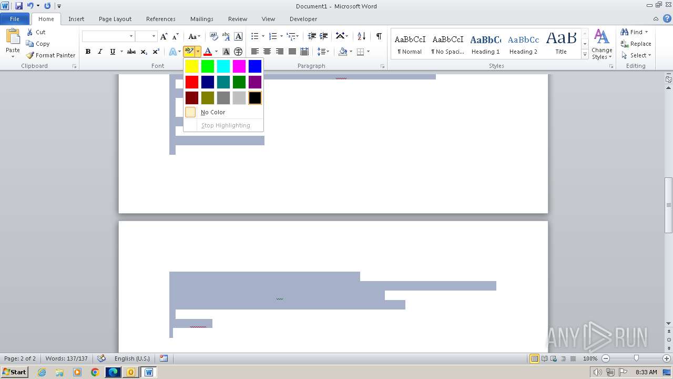
Task: Select the teal highlight swatch
Action: point(223,82)
